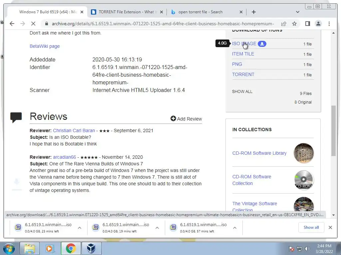Bookmark this tab with star
341x255 pixels.
(294, 24)
